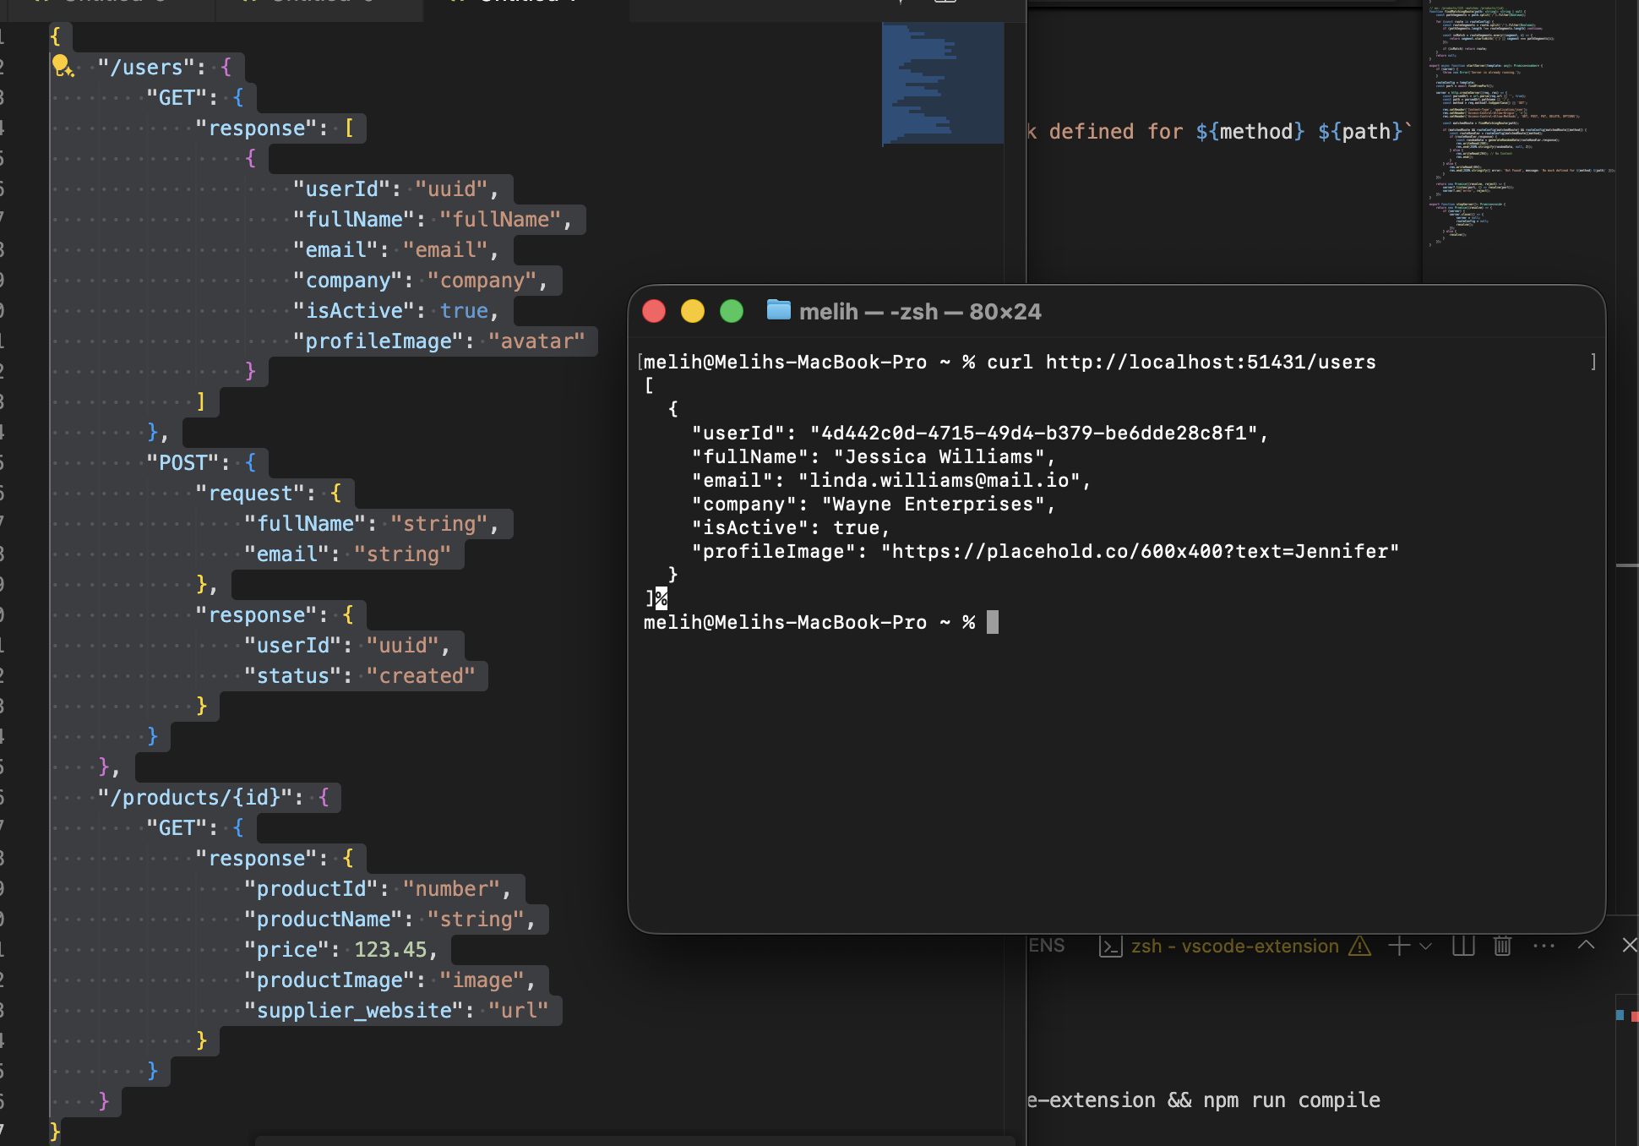Screen dimensions: 1639x1146
Task: Click the placehold.co profileImage URL
Action: pyautogui.click(x=1140, y=551)
